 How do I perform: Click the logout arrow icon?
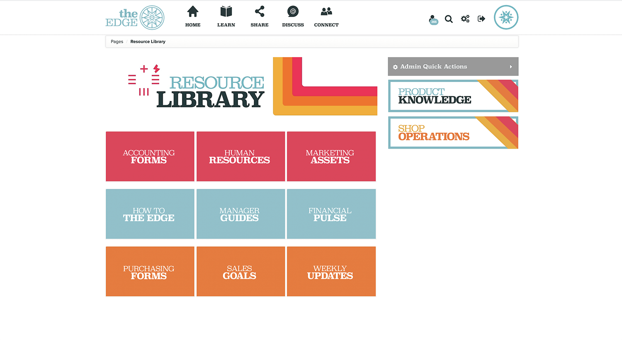tap(481, 19)
